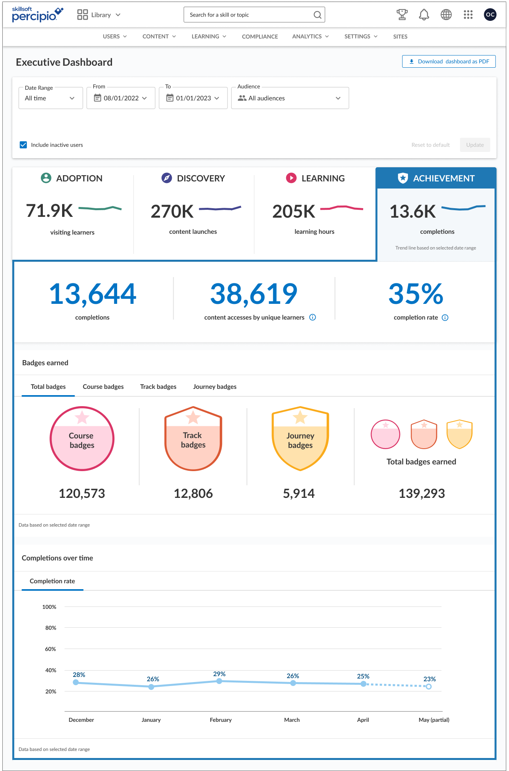The width and height of the screenshot is (509, 771).
Task: Click February 29% chart point
Action: pyautogui.click(x=219, y=681)
